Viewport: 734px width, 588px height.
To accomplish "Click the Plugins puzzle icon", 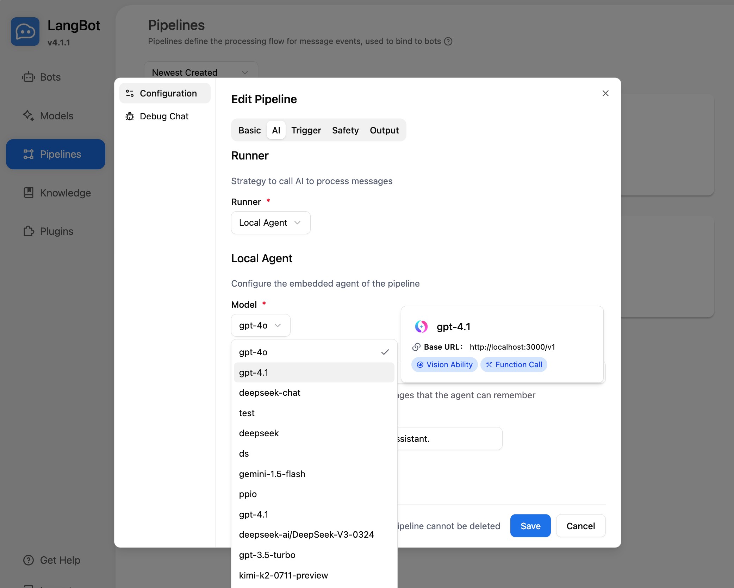I will (x=28, y=231).
